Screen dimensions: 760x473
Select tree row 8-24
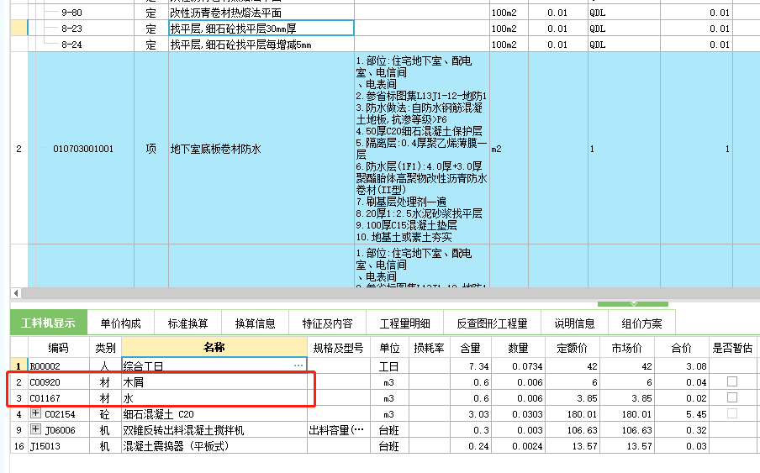[x=71, y=45]
